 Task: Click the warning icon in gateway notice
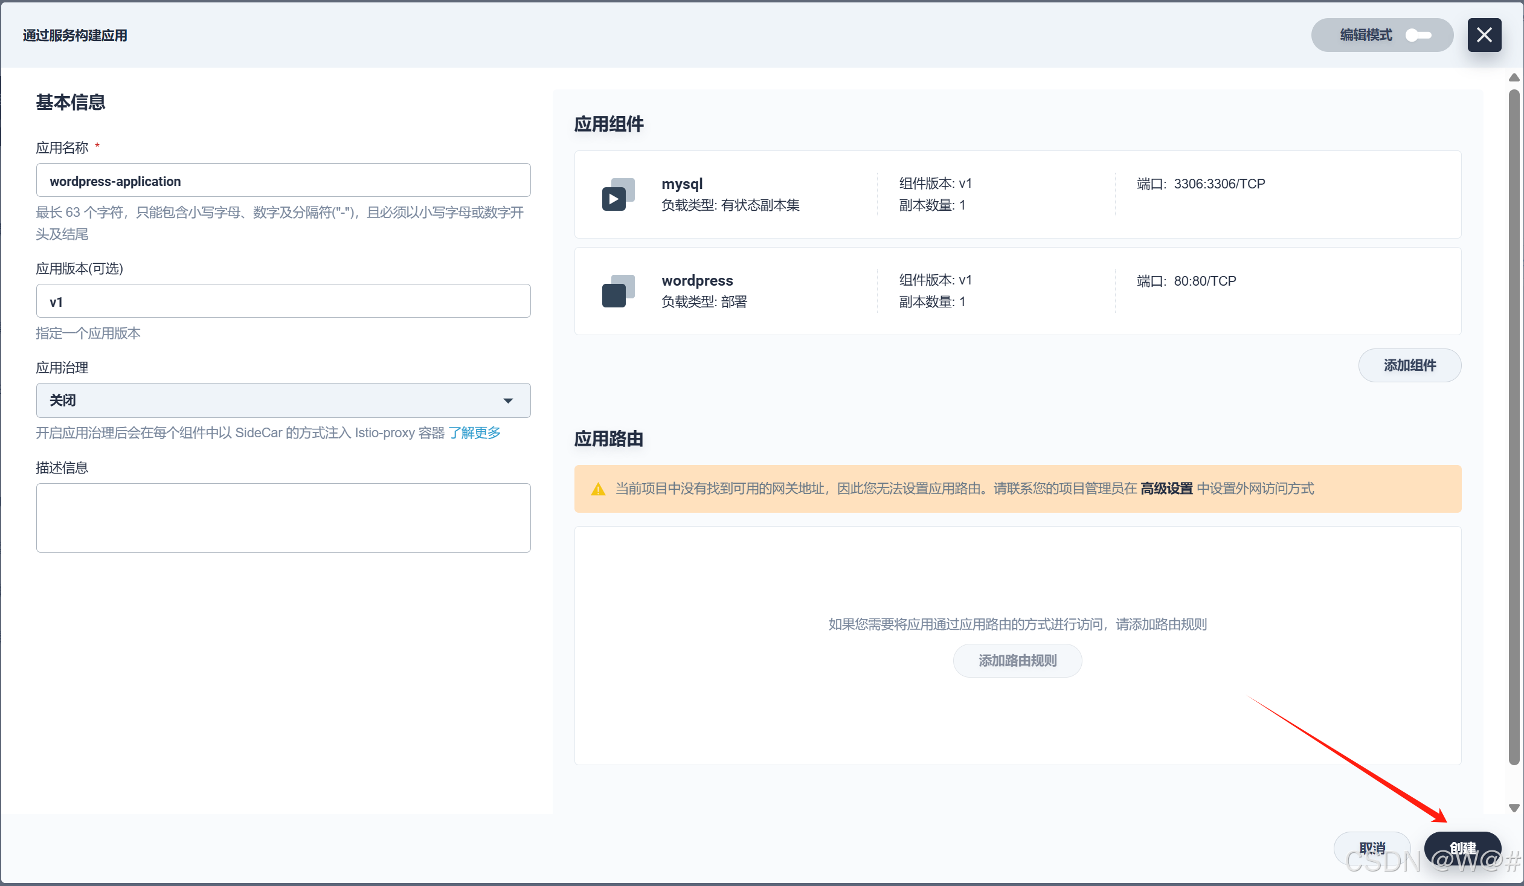(x=597, y=489)
